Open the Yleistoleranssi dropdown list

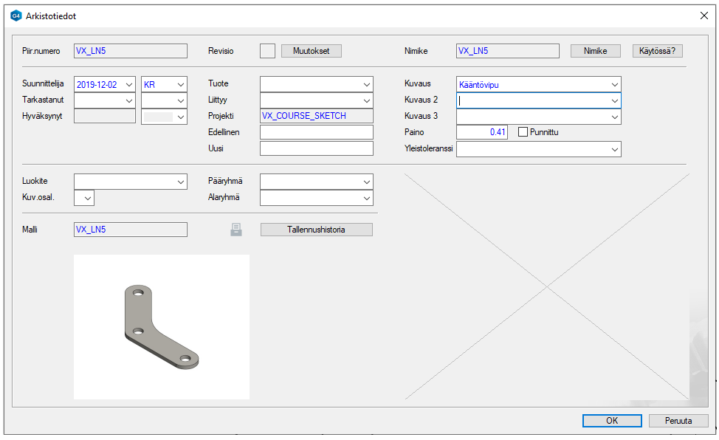[x=614, y=150]
